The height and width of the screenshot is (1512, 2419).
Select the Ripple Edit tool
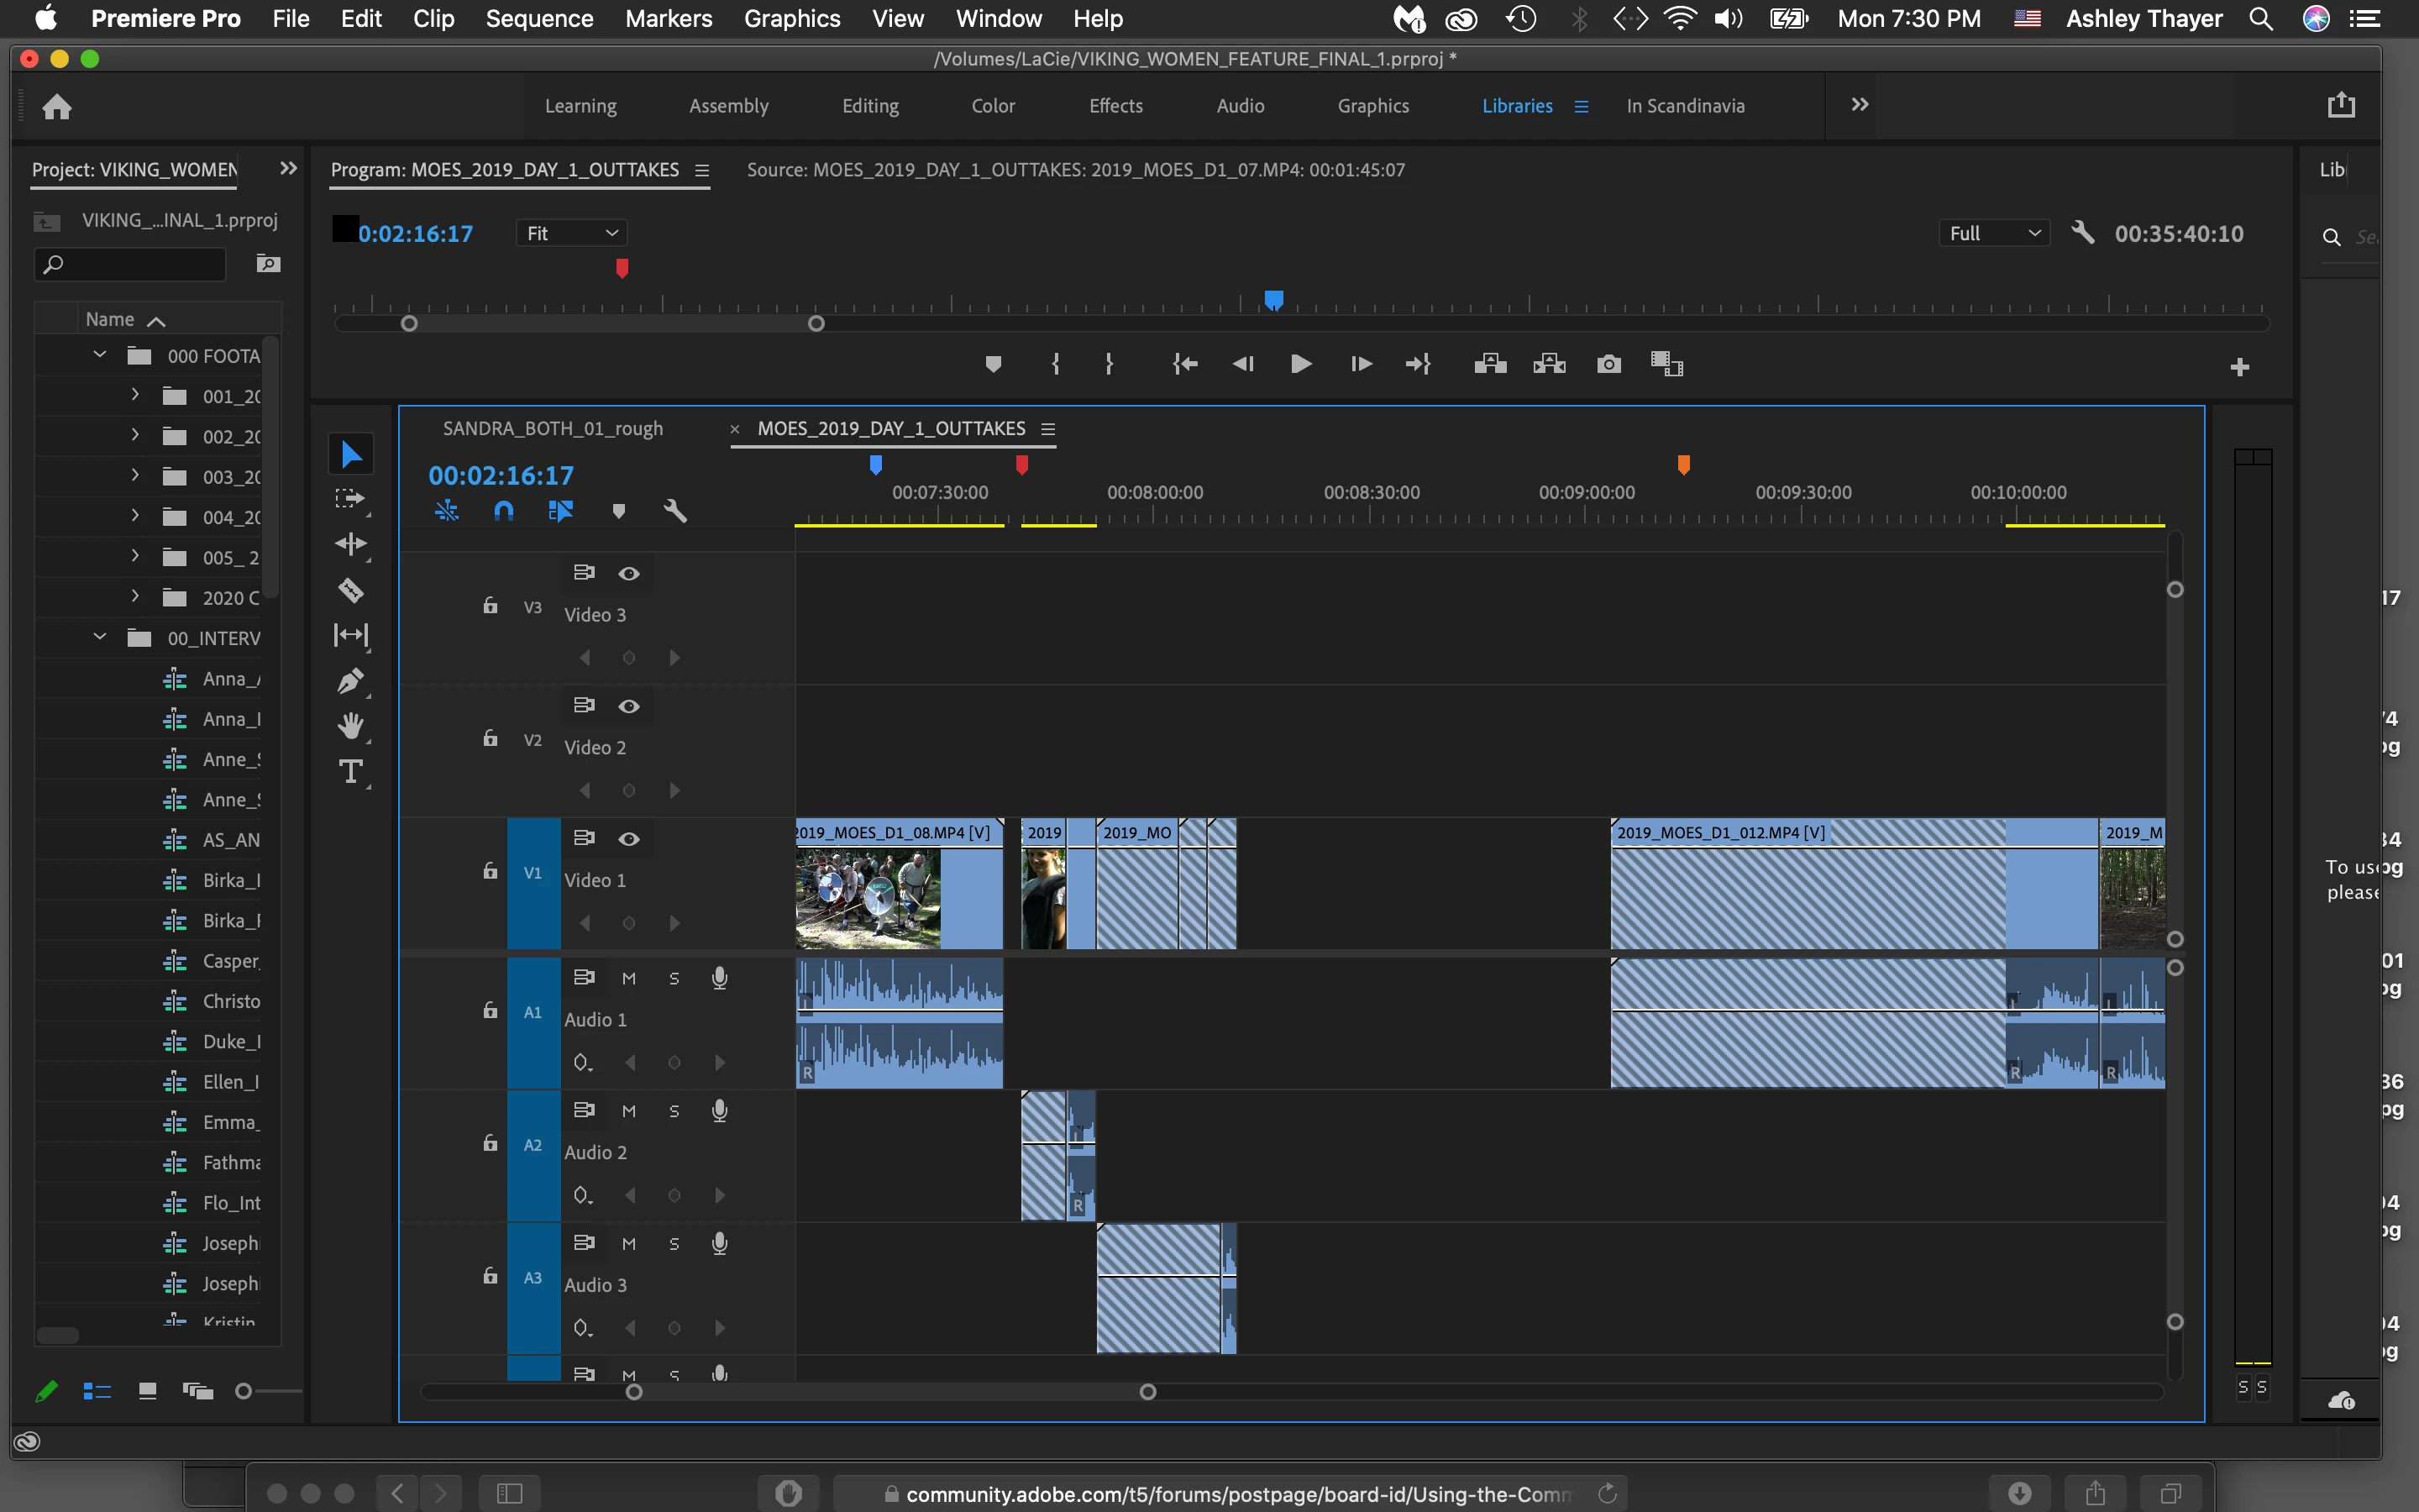pyautogui.click(x=351, y=544)
